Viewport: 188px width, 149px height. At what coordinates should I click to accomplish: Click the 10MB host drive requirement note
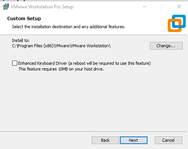61,69
